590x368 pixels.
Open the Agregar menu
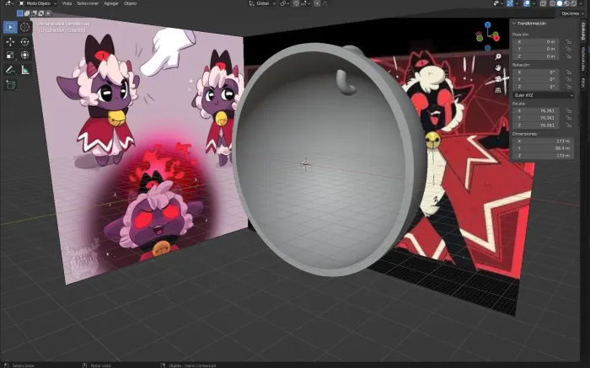(111, 3)
